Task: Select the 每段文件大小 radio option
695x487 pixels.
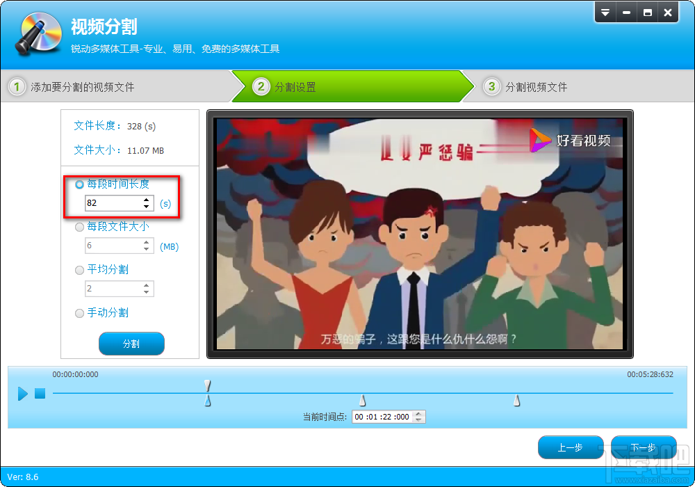Action: pyautogui.click(x=79, y=227)
